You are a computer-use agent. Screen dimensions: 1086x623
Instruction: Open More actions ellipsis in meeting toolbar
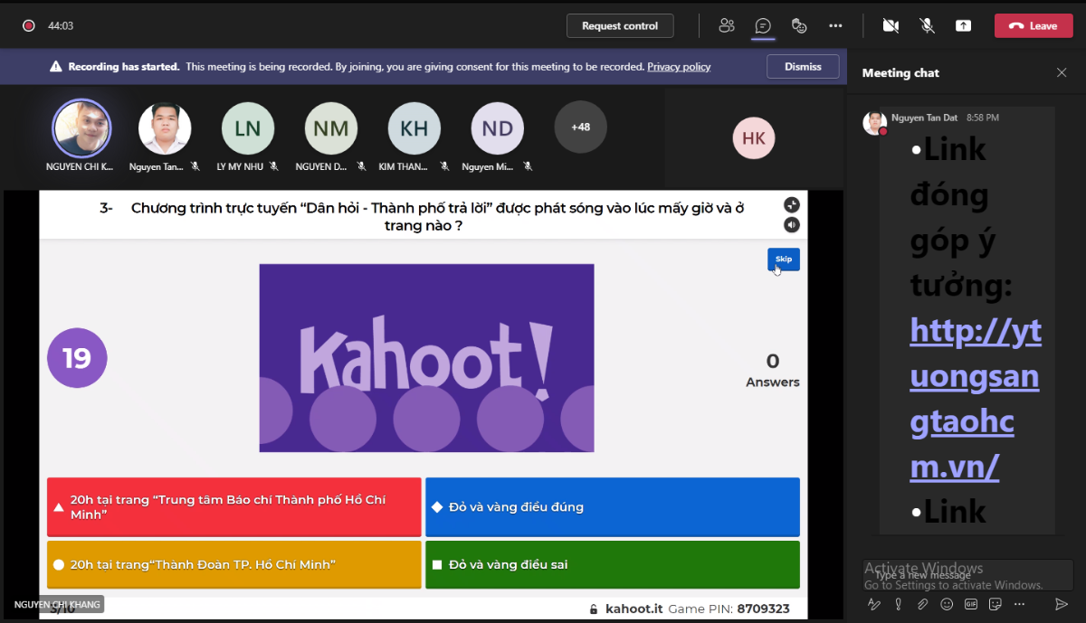(835, 25)
